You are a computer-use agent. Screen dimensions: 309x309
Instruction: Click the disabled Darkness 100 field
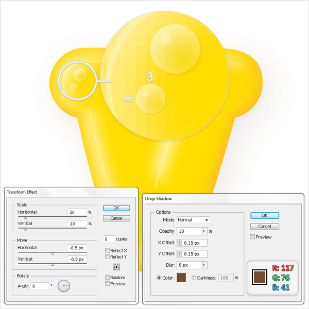coord(226,278)
